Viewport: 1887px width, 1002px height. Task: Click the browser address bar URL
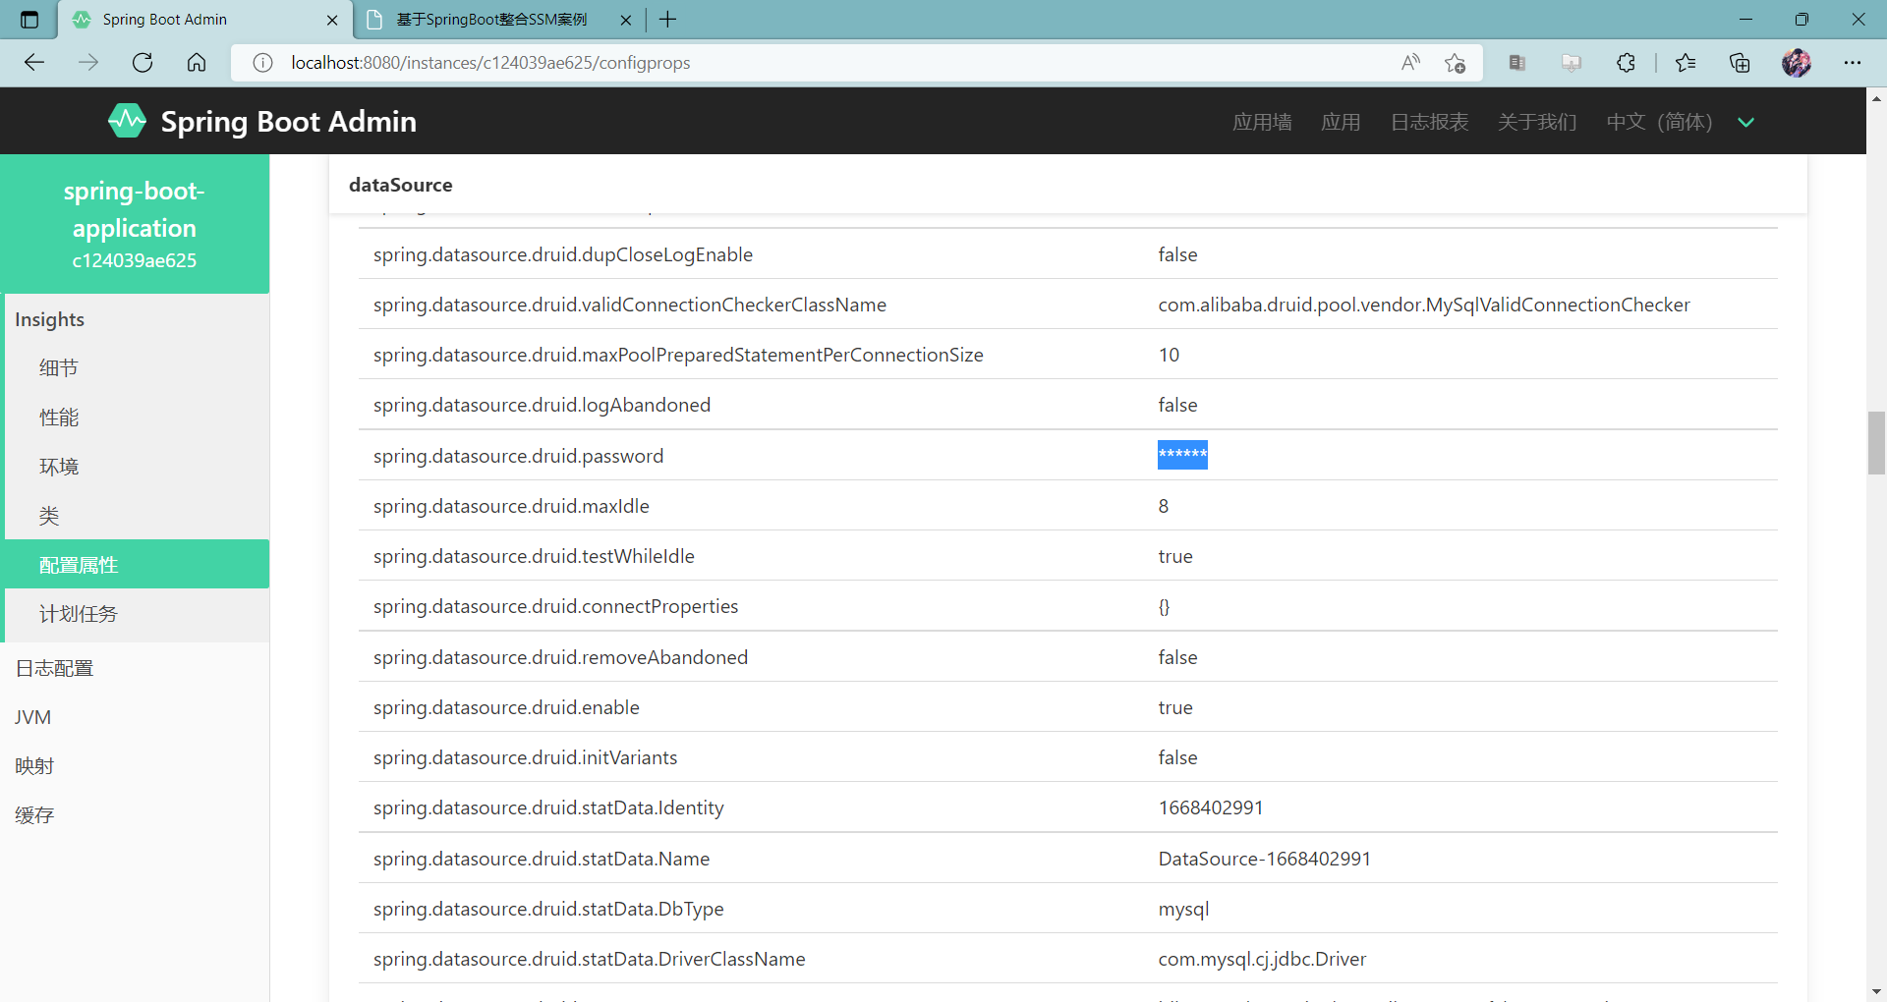490,63
